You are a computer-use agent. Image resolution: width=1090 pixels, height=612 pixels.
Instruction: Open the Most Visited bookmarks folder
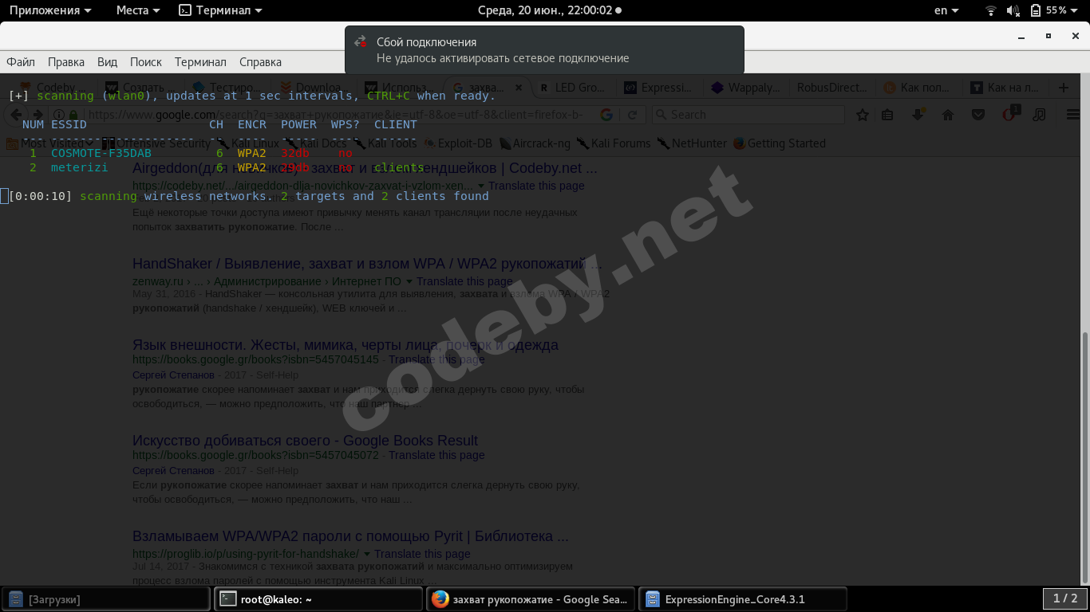[49, 143]
